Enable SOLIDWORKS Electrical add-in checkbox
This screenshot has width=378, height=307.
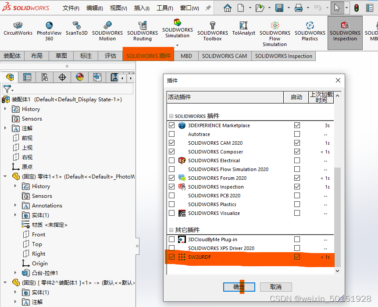[x=171, y=160]
